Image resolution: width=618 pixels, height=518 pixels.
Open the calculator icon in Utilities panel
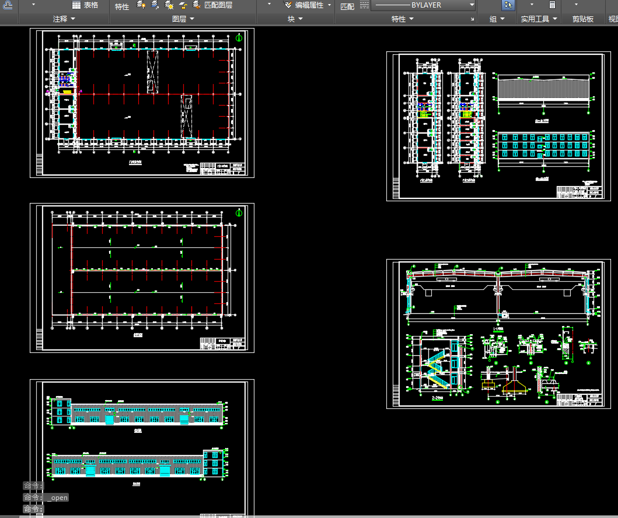552,5
